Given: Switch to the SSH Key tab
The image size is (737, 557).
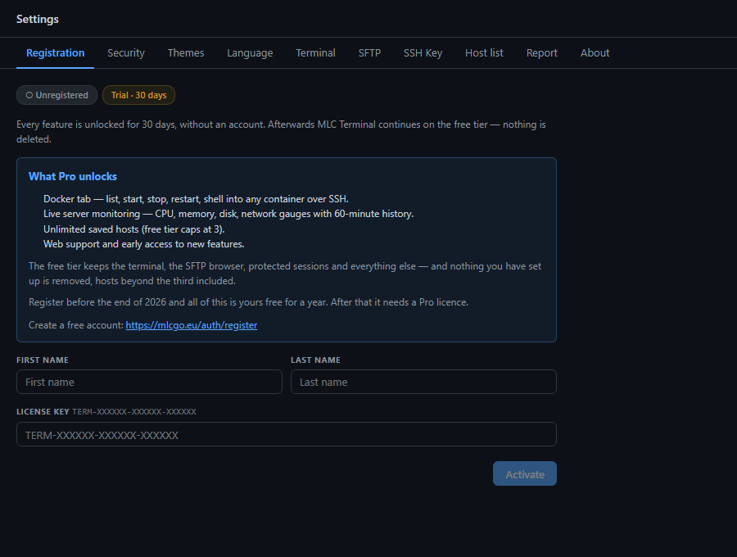Looking at the screenshot, I should tap(423, 52).
